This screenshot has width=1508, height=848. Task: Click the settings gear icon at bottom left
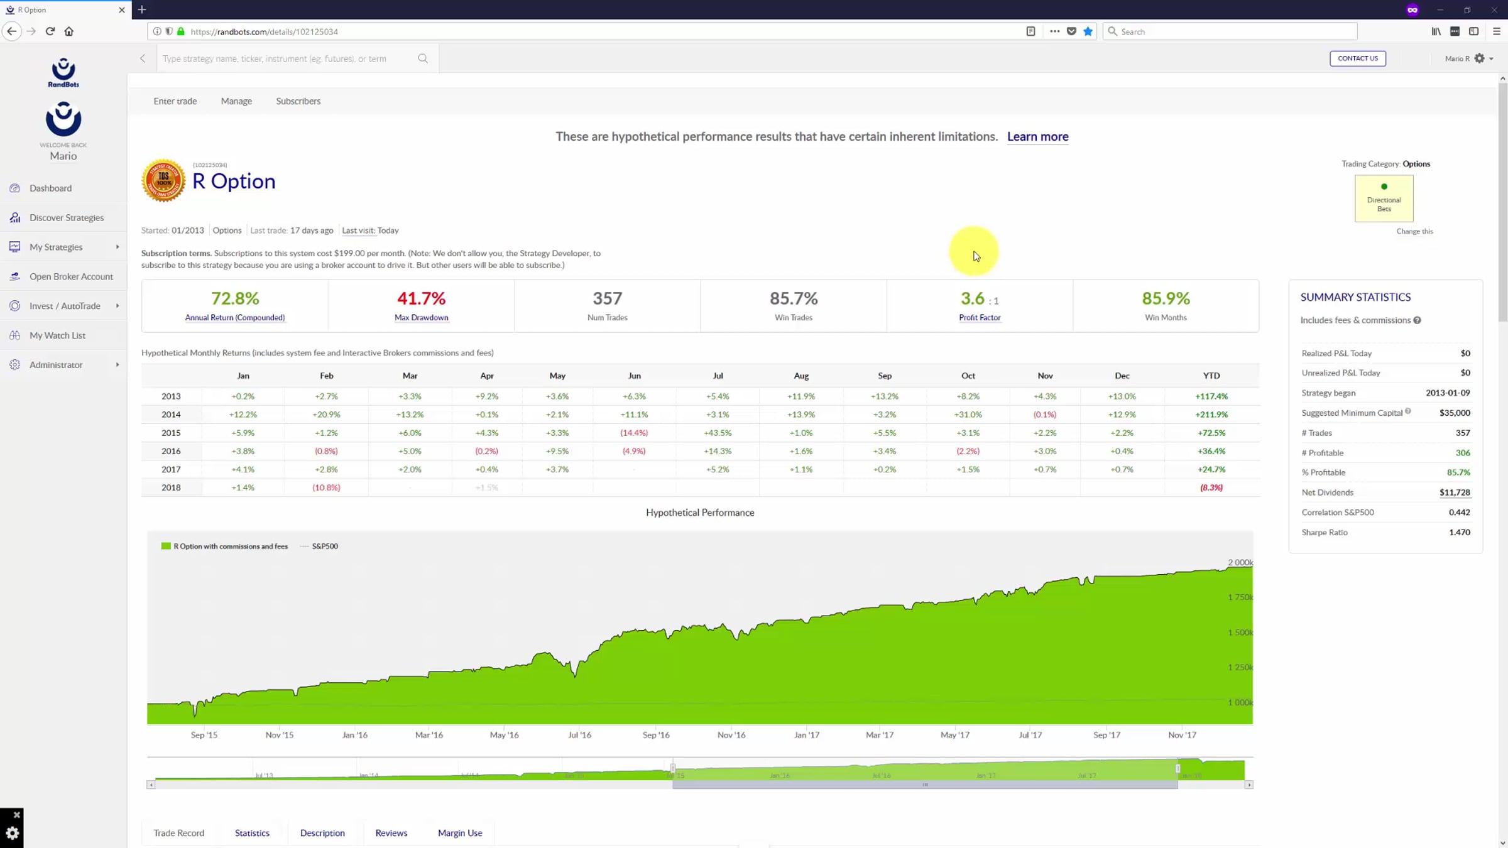pyautogui.click(x=12, y=833)
